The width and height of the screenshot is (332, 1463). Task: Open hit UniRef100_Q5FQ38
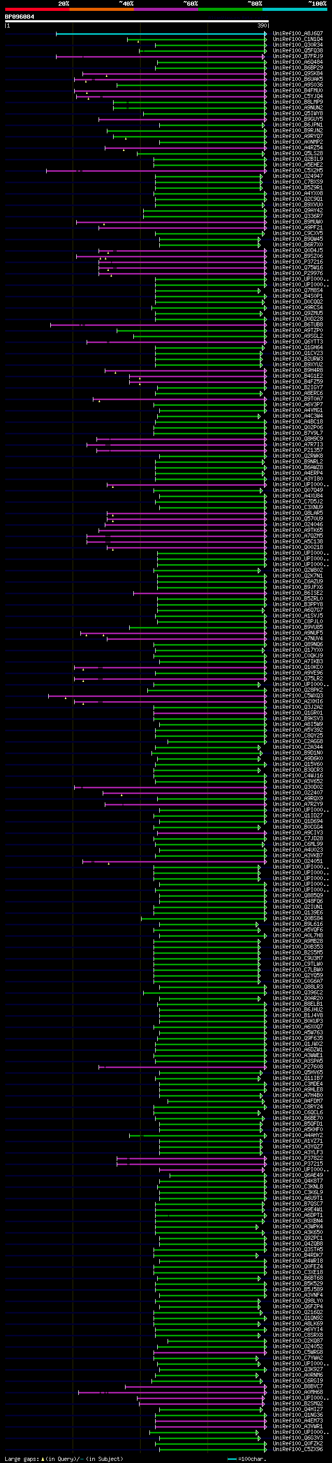coord(298,50)
